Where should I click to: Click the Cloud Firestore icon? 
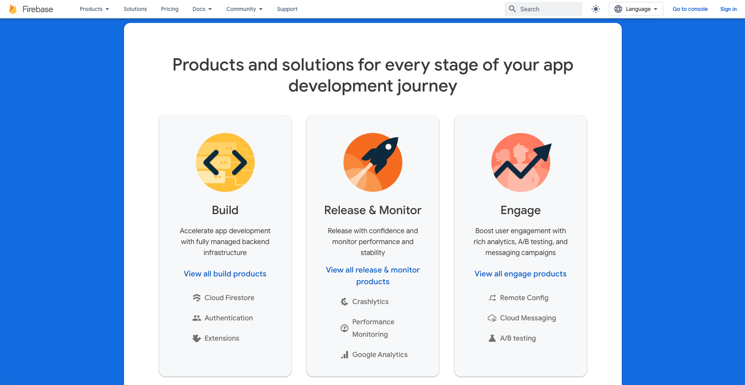197,298
